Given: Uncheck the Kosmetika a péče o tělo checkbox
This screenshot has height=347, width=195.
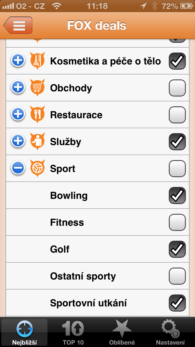Looking at the screenshot, I should [177, 61].
